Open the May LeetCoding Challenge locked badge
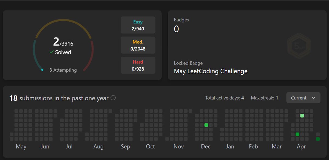Screen dimensions: 329x160 tap(211, 71)
